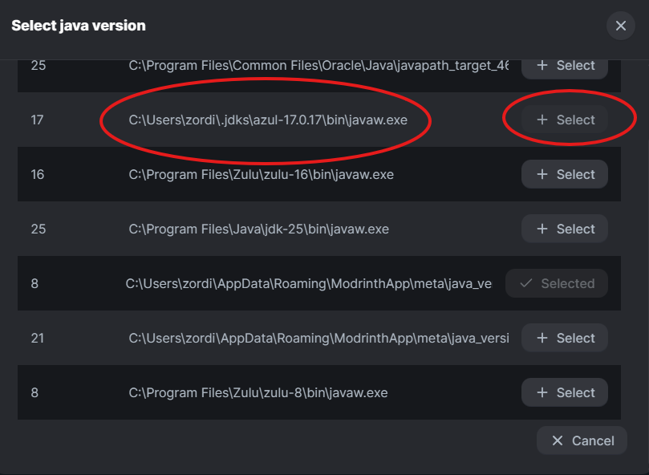Click the X icon inside Cancel button
This screenshot has width=649, height=475.
point(558,440)
